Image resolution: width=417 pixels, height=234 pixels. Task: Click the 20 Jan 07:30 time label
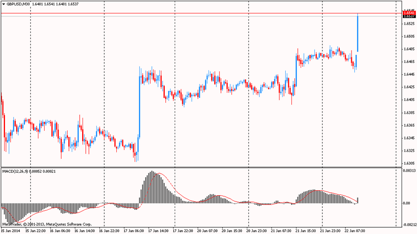click(x=207, y=231)
